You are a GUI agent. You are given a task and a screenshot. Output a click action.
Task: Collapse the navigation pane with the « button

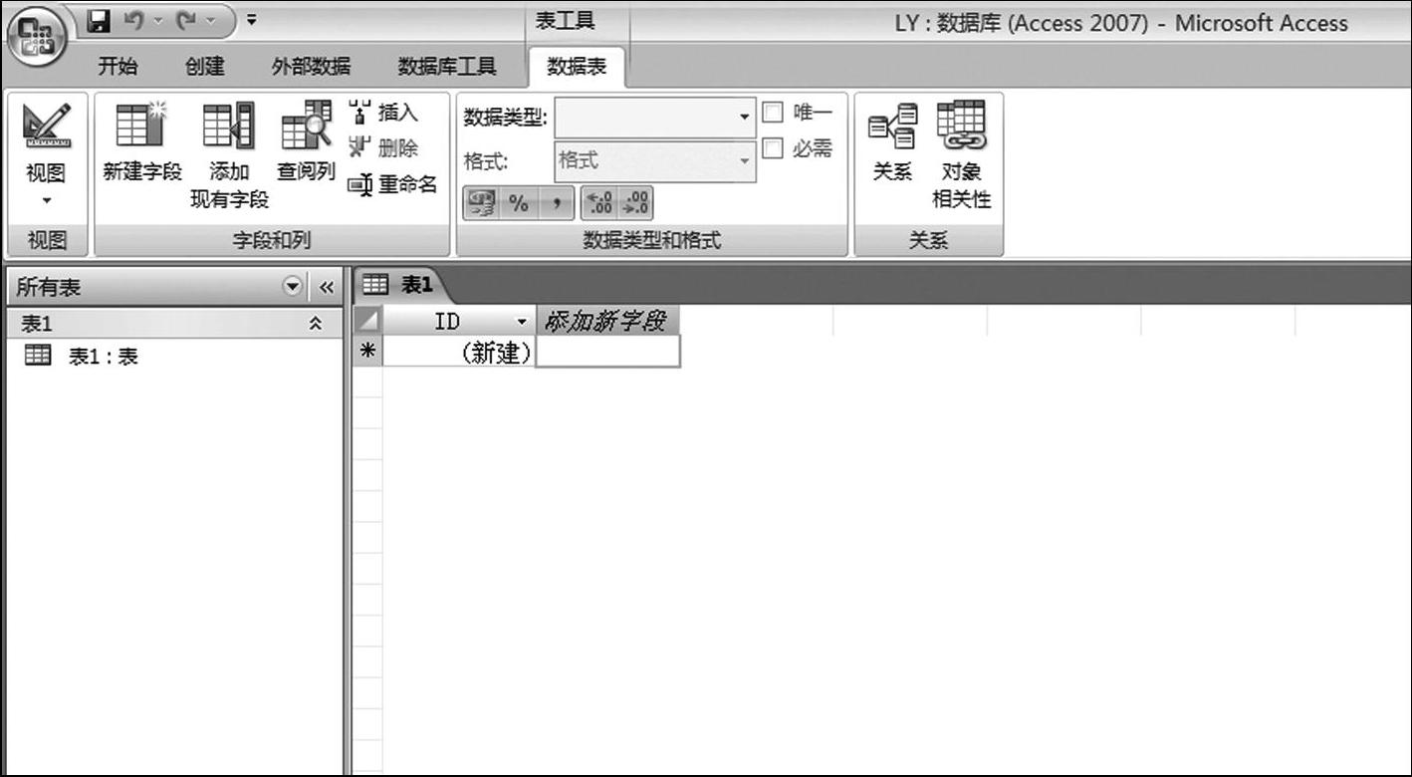[327, 287]
